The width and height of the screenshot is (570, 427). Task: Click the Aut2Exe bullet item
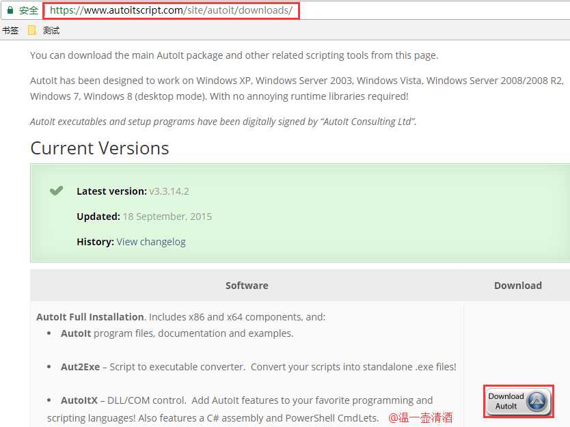[258, 367]
